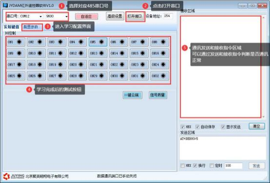Toggle the 自动保存 auto-save checkbox
This screenshot has height=183, width=270.
(197, 127)
